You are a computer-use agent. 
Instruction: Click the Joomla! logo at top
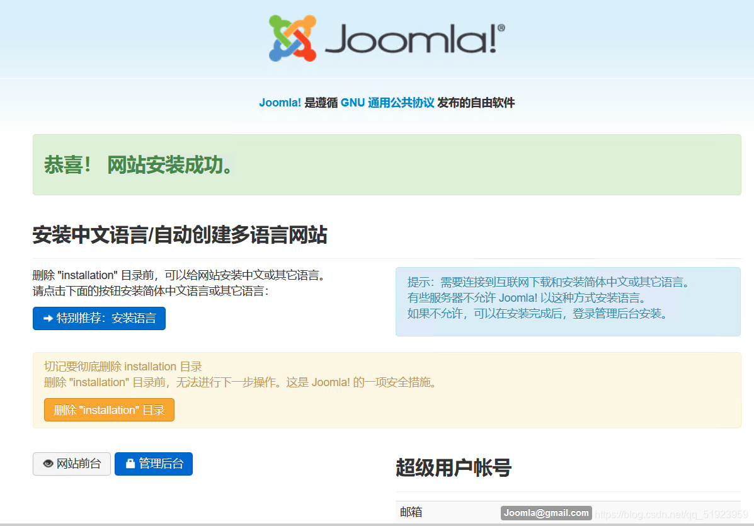click(387, 38)
